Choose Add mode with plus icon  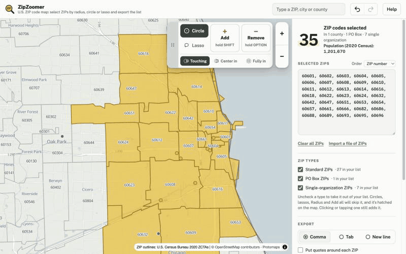[225, 38]
